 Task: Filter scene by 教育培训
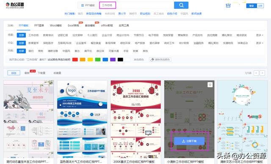click(x=48, y=35)
